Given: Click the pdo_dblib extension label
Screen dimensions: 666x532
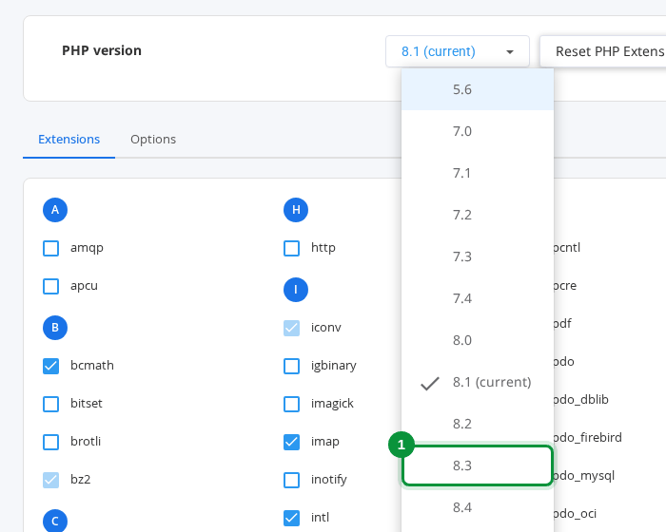Looking at the screenshot, I should click(x=581, y=400).
